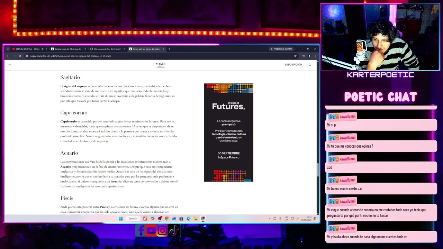Open the notifications bell icon
Viewport: 443px width, 249px height.
point(314,219)
